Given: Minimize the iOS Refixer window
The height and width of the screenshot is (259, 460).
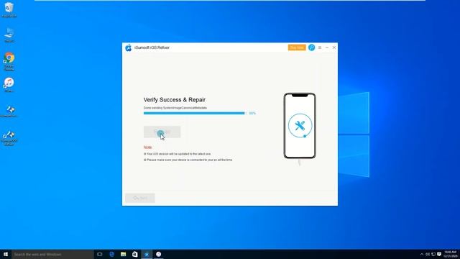Looking at the screenshot, I should click(327, 47).
